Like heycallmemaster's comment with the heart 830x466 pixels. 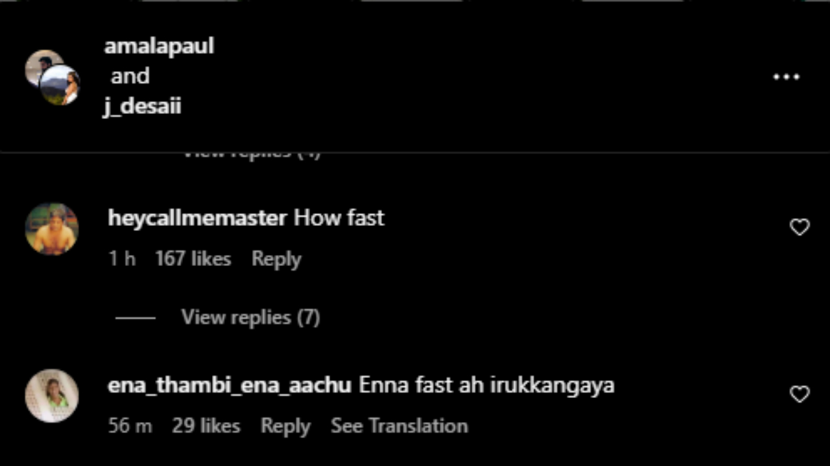point(800,227)
